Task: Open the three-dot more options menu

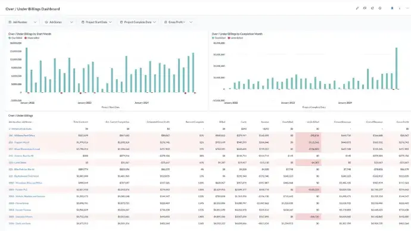Action: [x=407, y=8]
